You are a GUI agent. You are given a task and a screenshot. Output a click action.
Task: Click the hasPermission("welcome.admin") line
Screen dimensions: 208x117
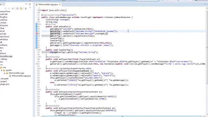tap(76, 78)
